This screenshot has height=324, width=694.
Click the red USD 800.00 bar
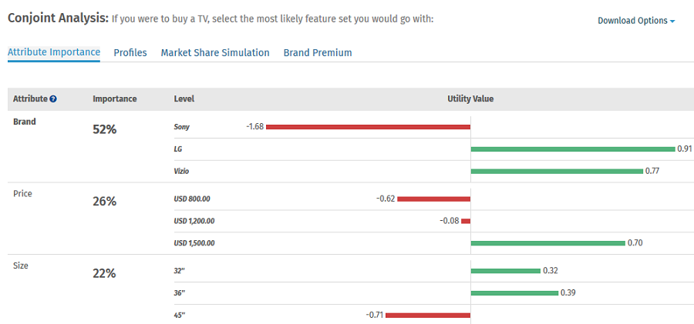click(433, 199)
